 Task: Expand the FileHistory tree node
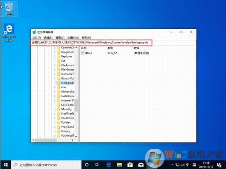tap(55, 70)
